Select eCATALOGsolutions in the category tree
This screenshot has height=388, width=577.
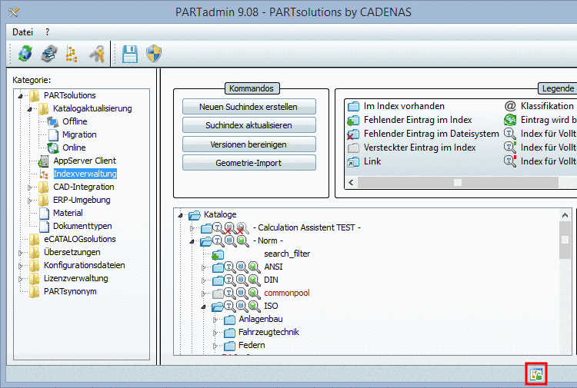pos(80,239)
